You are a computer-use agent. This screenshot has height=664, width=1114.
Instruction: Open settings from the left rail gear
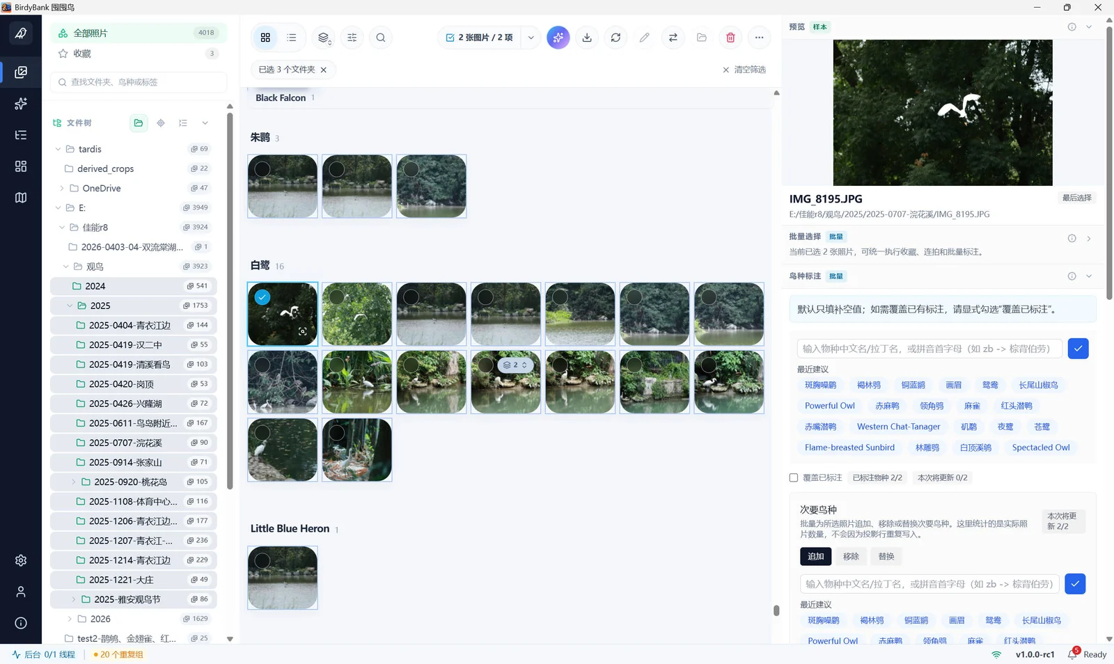(x=21, y=560)
